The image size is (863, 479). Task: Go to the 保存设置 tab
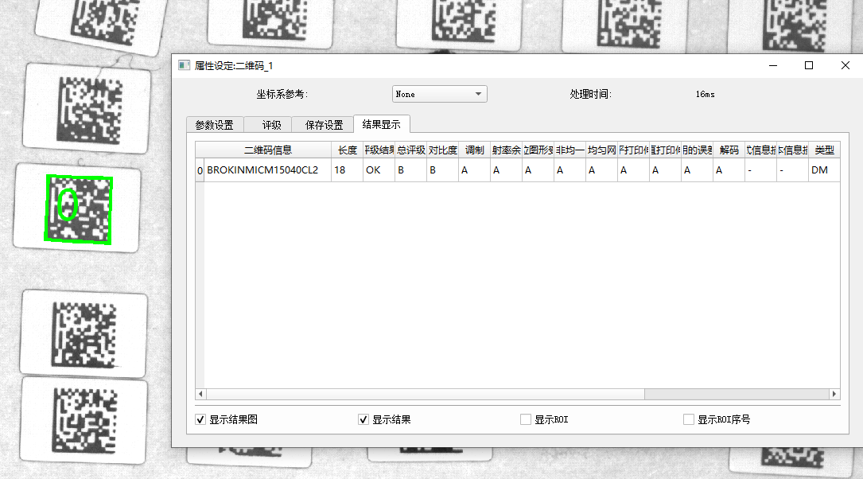point(324,125)
